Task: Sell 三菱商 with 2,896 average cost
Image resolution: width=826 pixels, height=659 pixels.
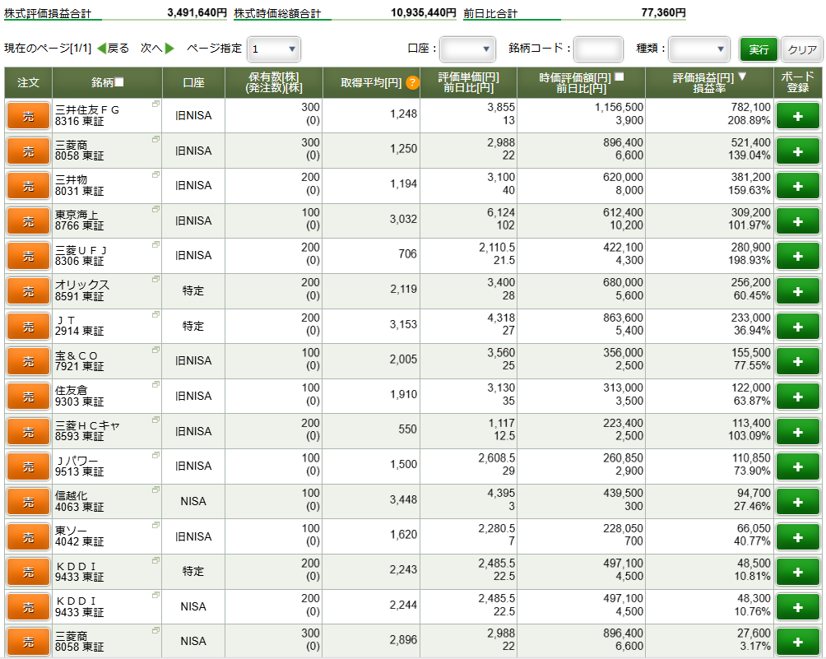Action: 29,643
